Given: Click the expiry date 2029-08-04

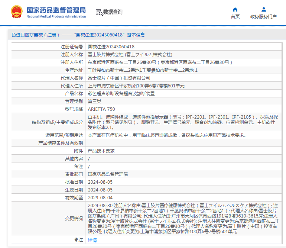Looking at the screenshot, I should point(100,198).
